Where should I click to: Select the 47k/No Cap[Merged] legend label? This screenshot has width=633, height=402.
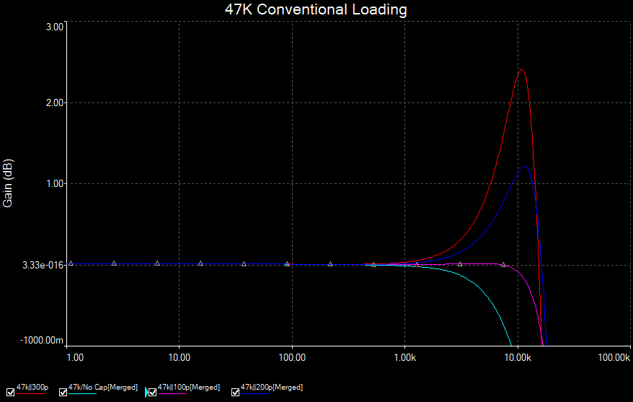(103, 387)
